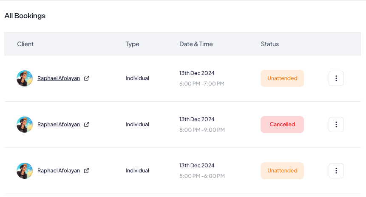Click the Status column header
The height and width of the screenshot is (197, 366).
pyautogui.click(x=270, y=44)
